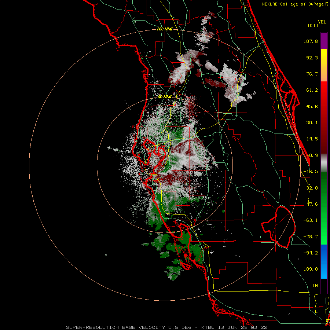Viewport: 330px width, 330px height.
Task: Click the TH threshold label in legend
Action: coord(315,286)
